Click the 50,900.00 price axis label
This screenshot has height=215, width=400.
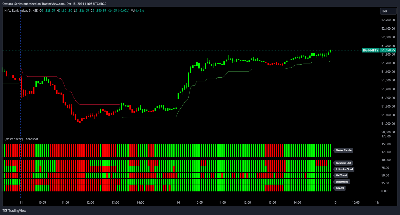(388, 132)
